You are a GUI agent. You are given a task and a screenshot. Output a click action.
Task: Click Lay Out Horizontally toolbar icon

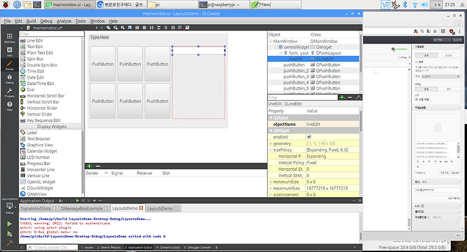click(137, 28)
